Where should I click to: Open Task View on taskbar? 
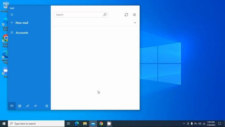69,124
